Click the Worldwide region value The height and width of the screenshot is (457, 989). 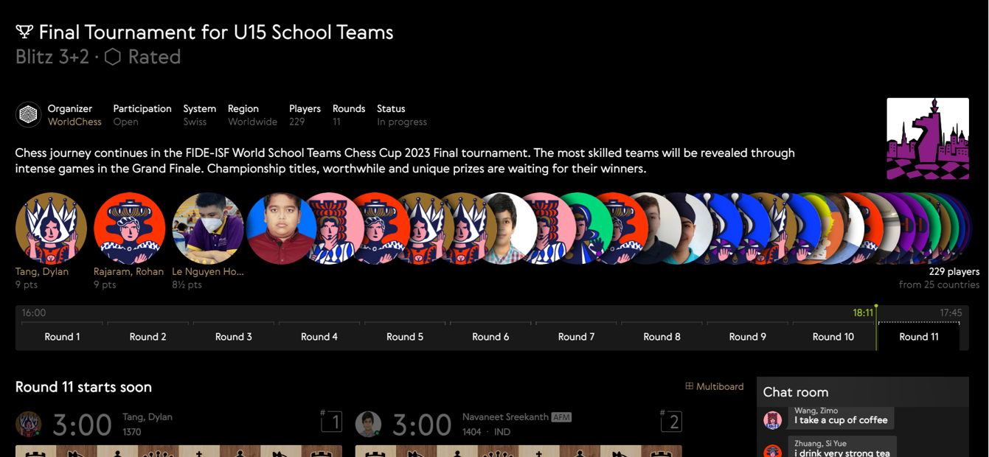(252, 122)
